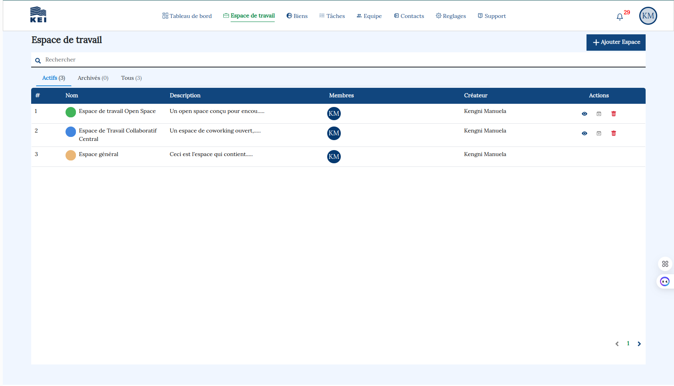Click the KM member avatar in Collaboratif Central row
This screenshot has width=674, height=386.
334,133
